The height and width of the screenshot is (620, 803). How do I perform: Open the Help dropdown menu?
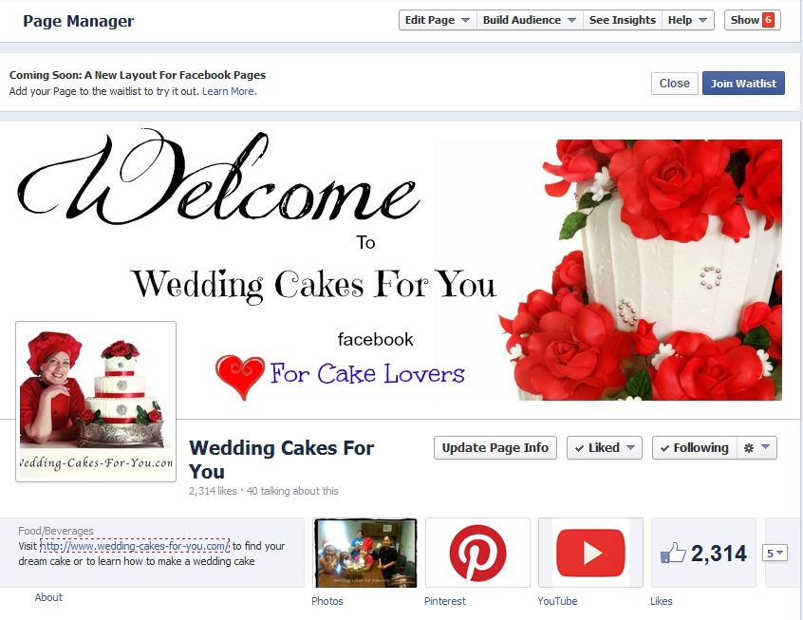[x=688, y=20]
